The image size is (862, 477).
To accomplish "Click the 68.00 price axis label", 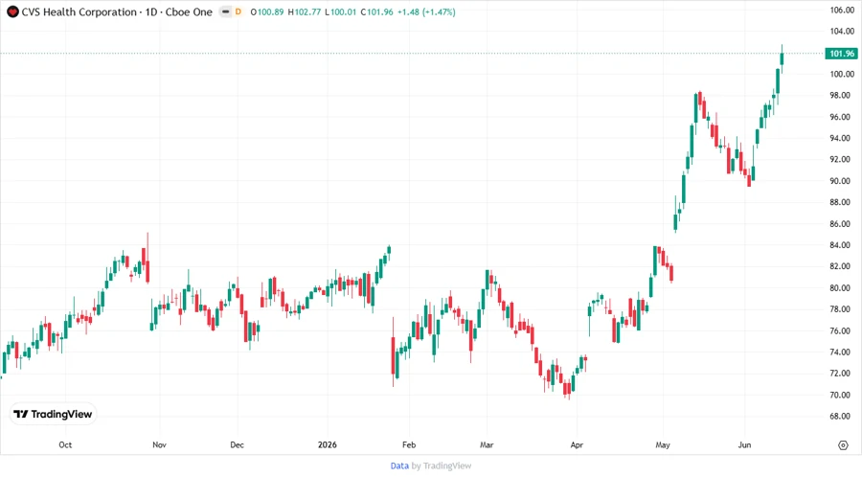I will click(842, 417).
